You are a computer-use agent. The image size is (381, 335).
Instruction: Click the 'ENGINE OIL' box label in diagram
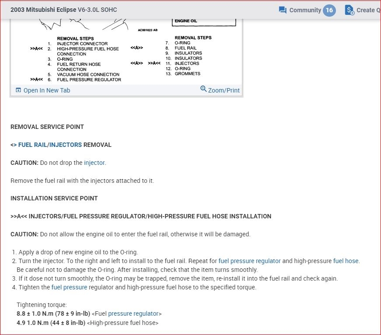point(186,21)
